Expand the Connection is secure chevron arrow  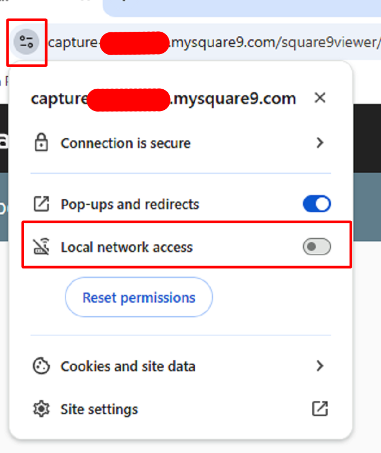[x=320, y=143]
